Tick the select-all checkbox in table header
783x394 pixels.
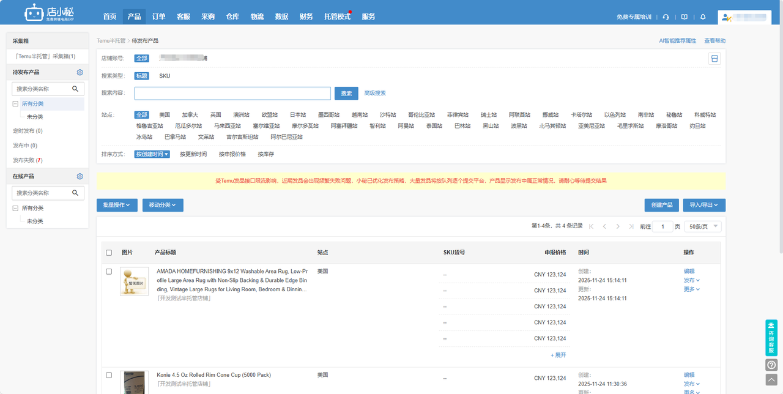coord(109,253)
